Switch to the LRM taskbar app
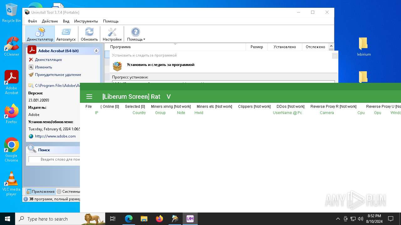The width and height of the screenshot is (401, 225). point(190,219)
